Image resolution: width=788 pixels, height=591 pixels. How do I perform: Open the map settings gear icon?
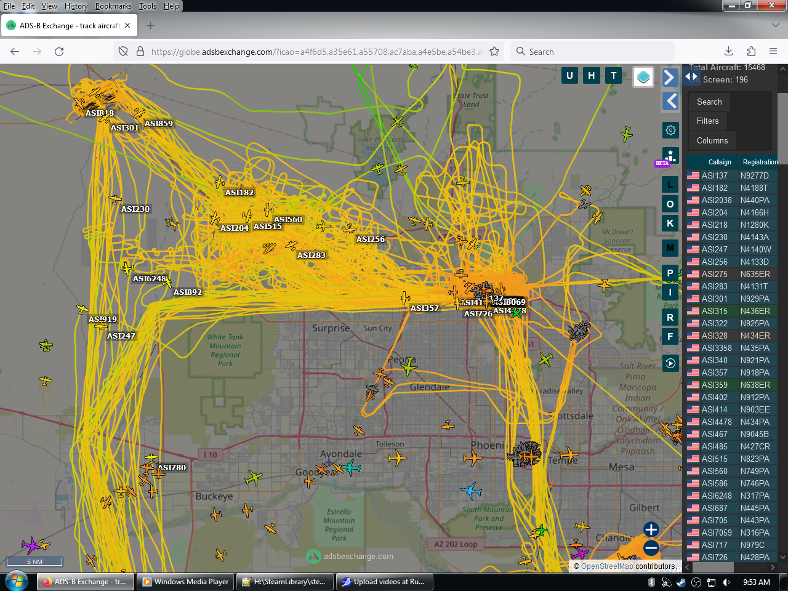670,130
